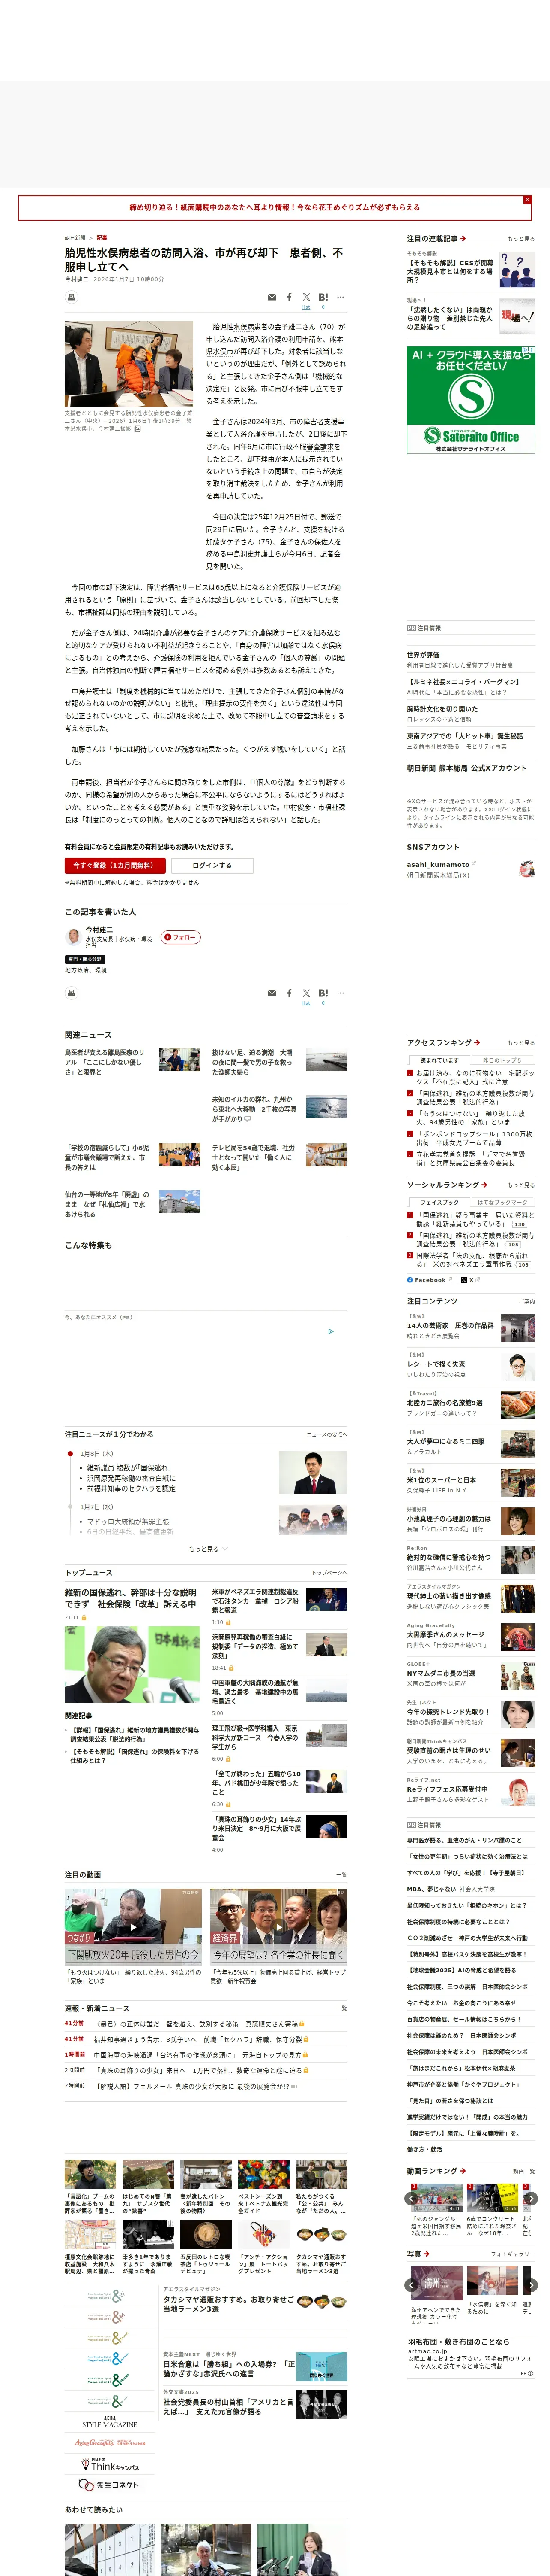The width and height of the screenshot is (550, 2576).
Task: Play the 下関駅放火20年 video thumbnail
Action: (x=134, y=1927)
